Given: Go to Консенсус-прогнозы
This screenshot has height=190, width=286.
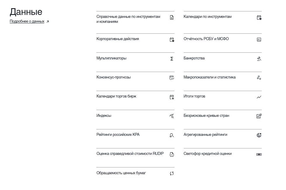Looking at the screenshot, I should 135,81.
